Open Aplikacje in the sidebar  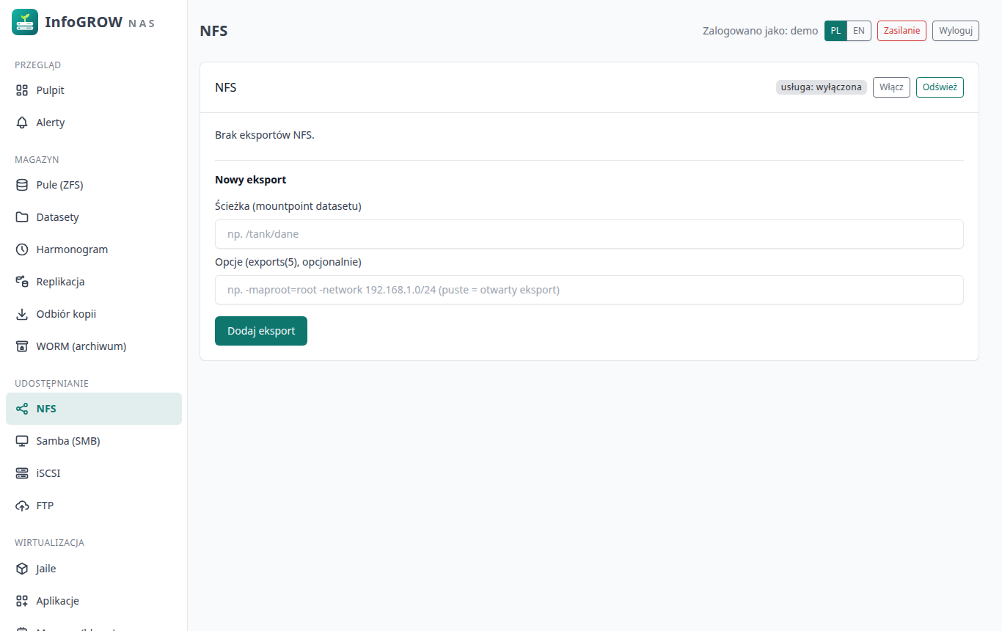click(94, 601)
